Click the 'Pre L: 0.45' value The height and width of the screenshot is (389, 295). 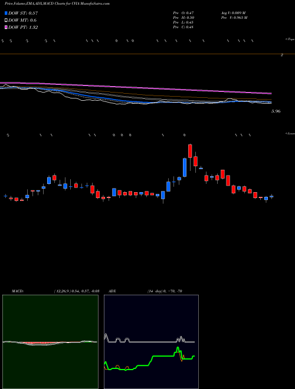(183, 22)
